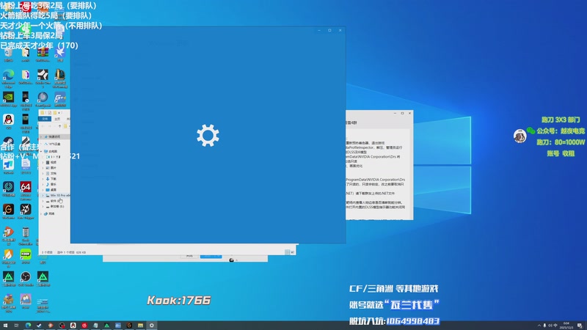Open the OBS Studio desktop shortcut
Image resolution: width=587 pixels, height=330 pixels.
click(x=26, y=279)
